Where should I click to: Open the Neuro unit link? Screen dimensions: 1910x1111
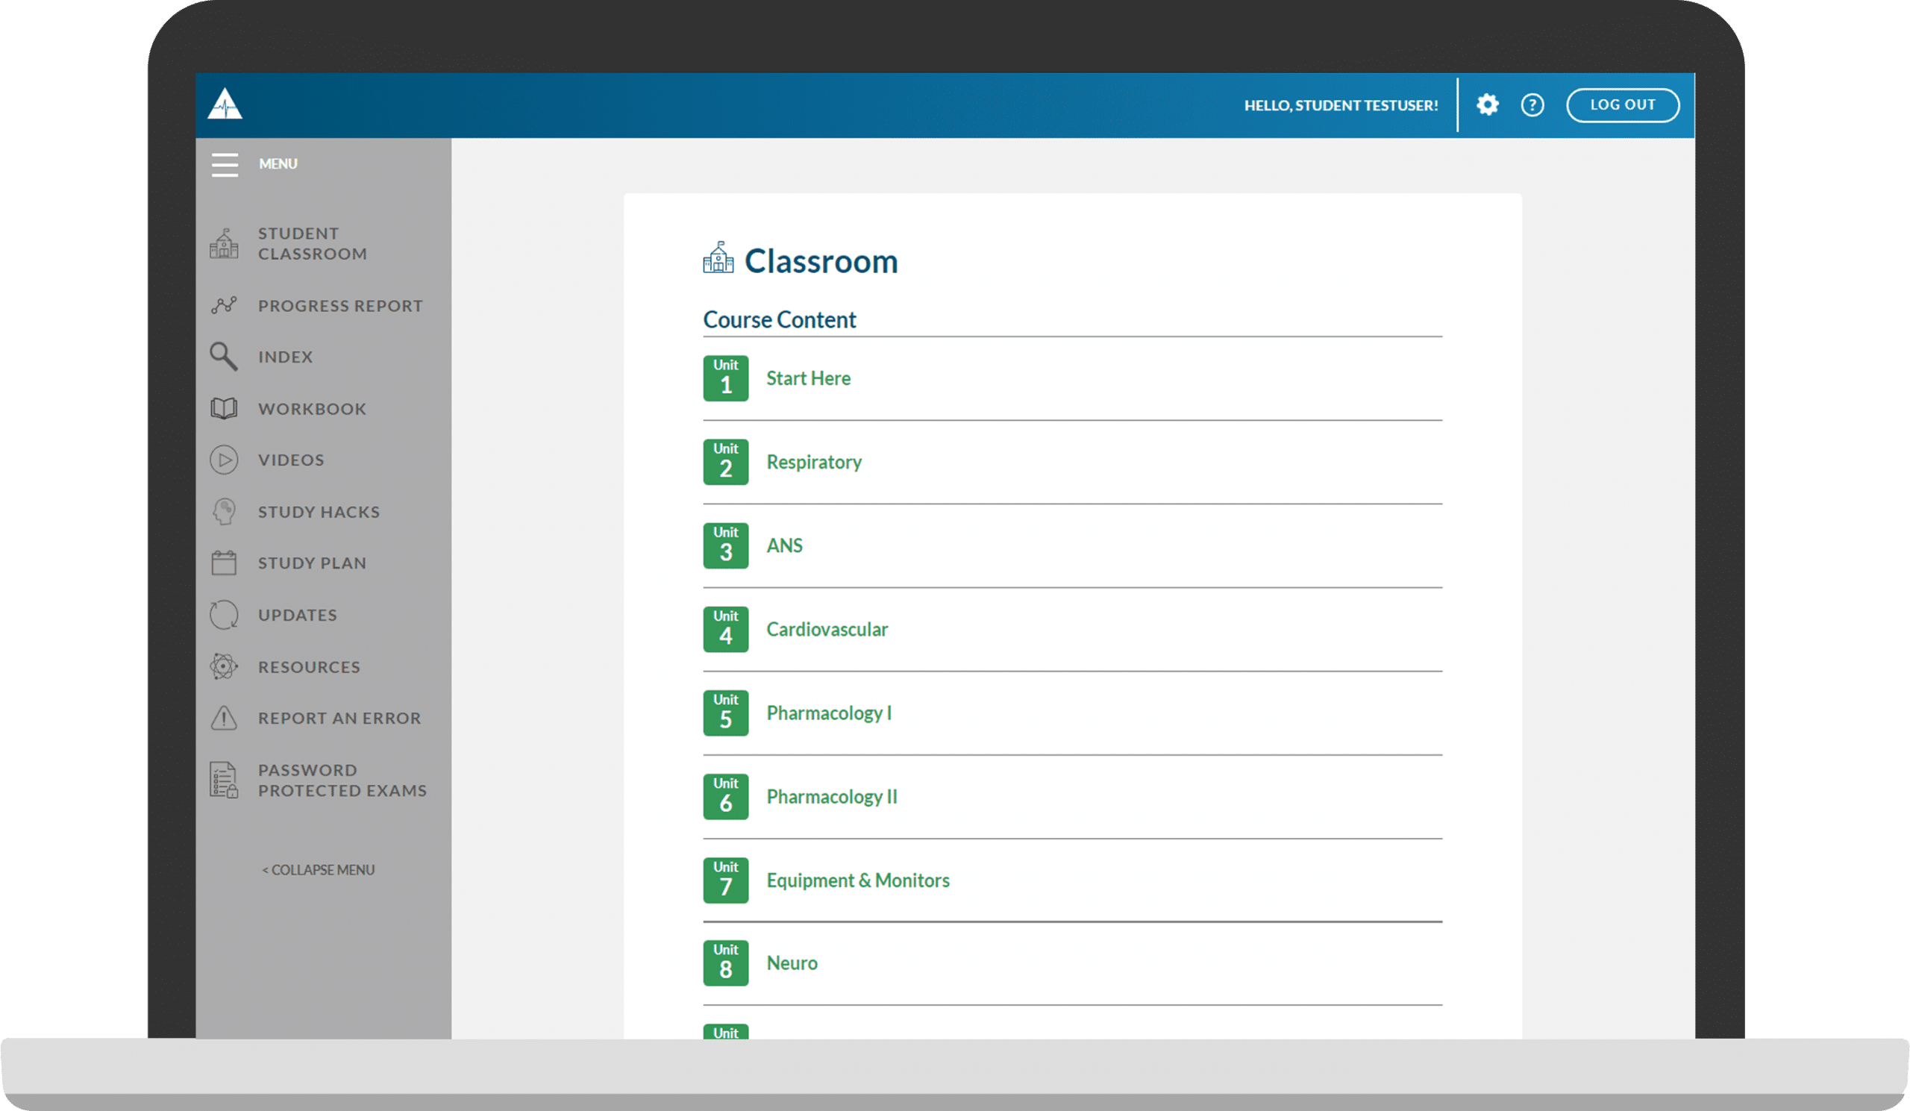(792, 963)
